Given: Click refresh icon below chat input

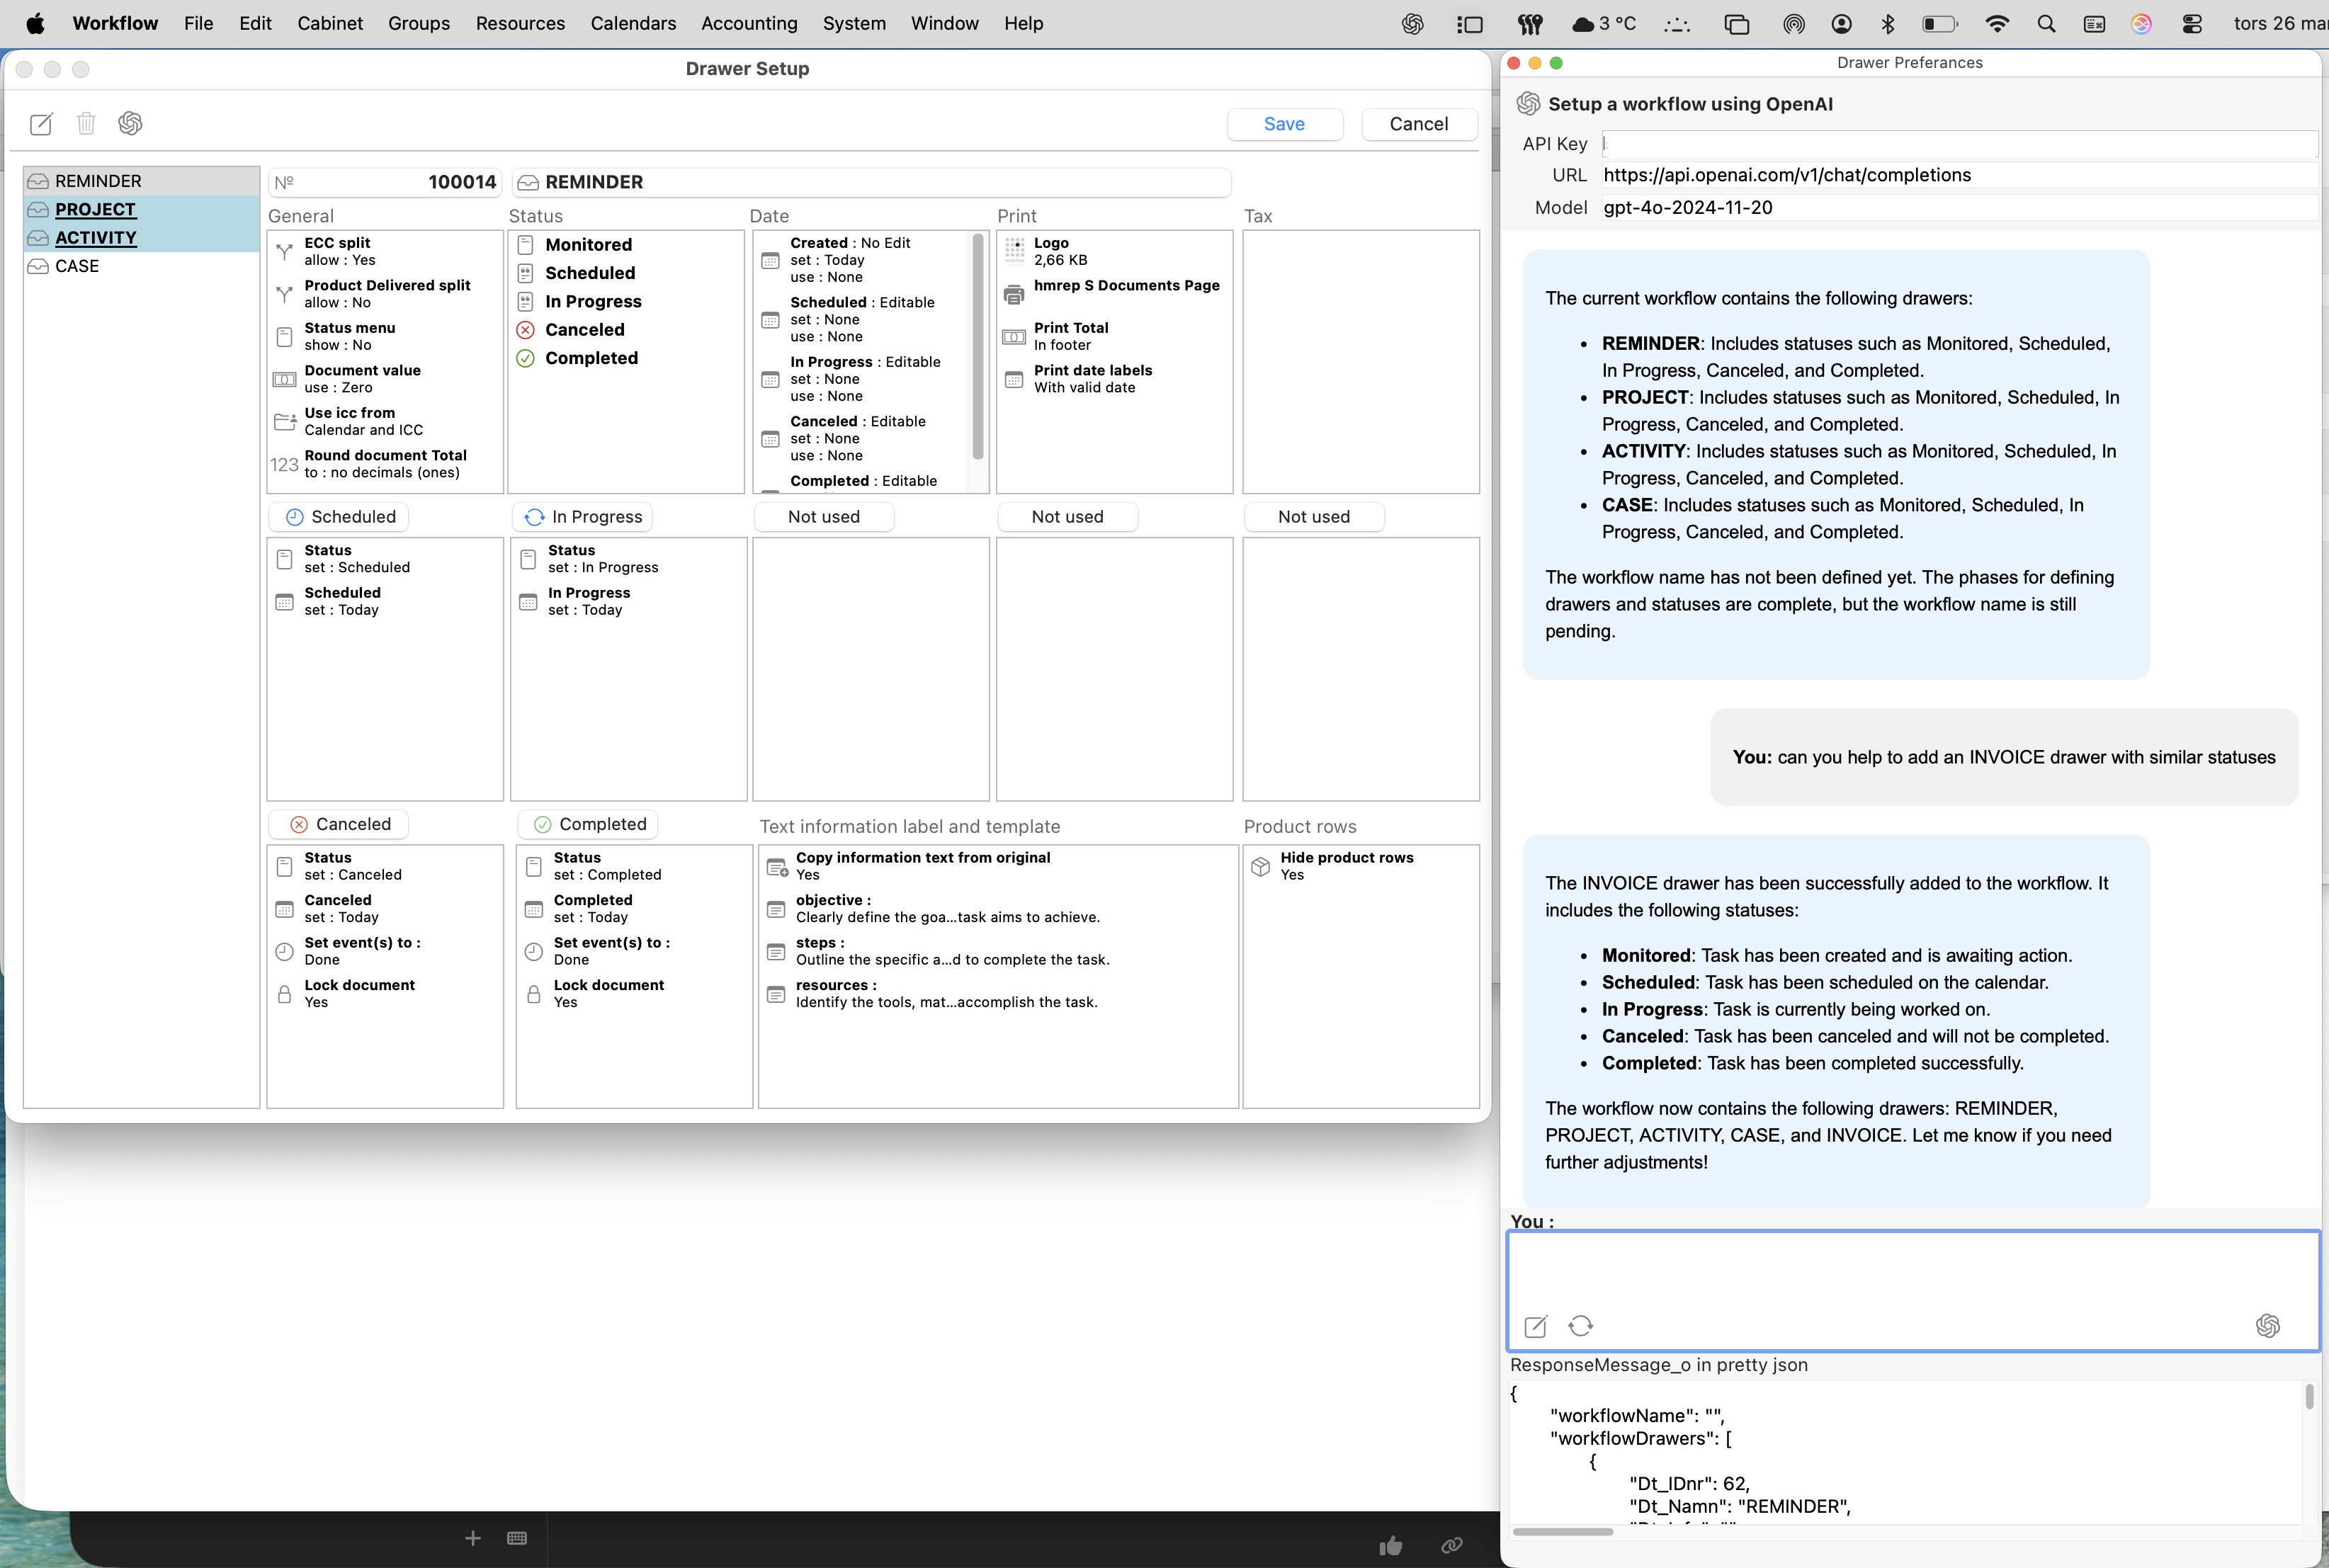Looking at the screenshot, I should 1580,1326.
